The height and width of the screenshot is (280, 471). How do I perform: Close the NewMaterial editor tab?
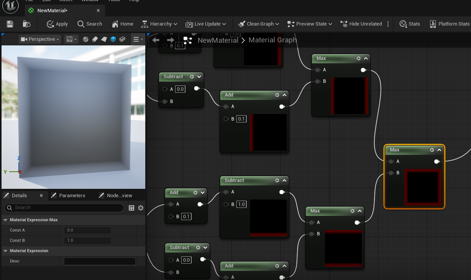point(99,11)
